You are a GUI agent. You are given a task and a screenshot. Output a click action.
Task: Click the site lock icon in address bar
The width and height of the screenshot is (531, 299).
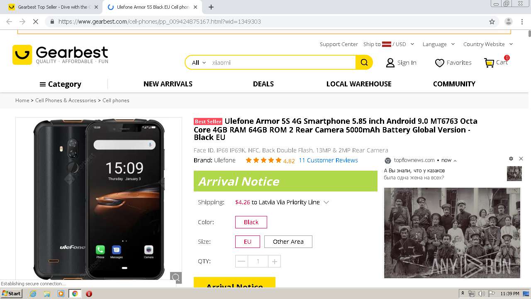52,22
